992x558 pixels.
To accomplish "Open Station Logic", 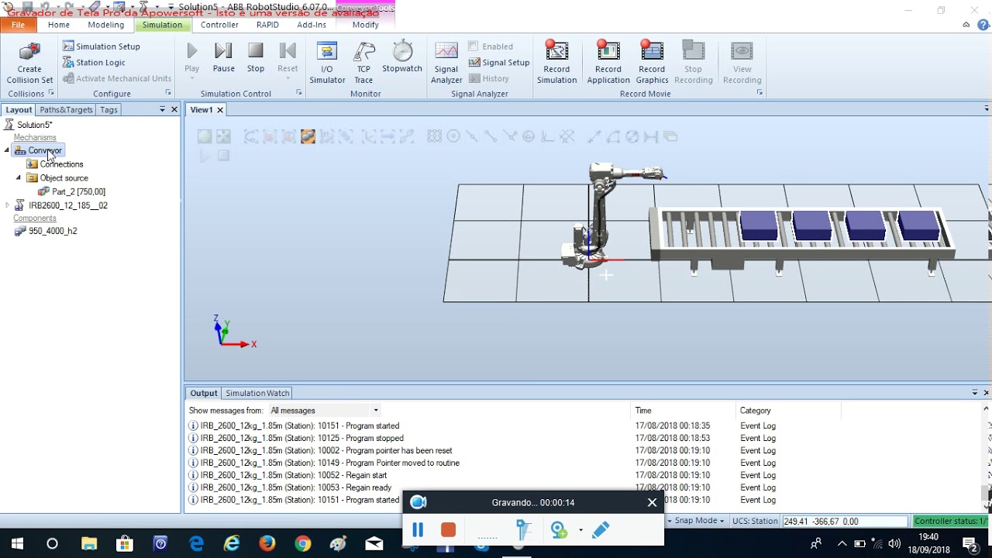I will (x=94, y=62).
